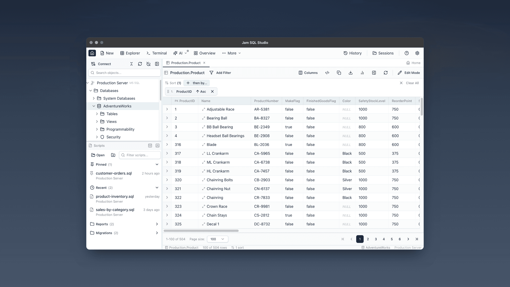510x287 pixels.
Task: Download results with the export icon
Action: pyautogui.click(x=350, y=73)
